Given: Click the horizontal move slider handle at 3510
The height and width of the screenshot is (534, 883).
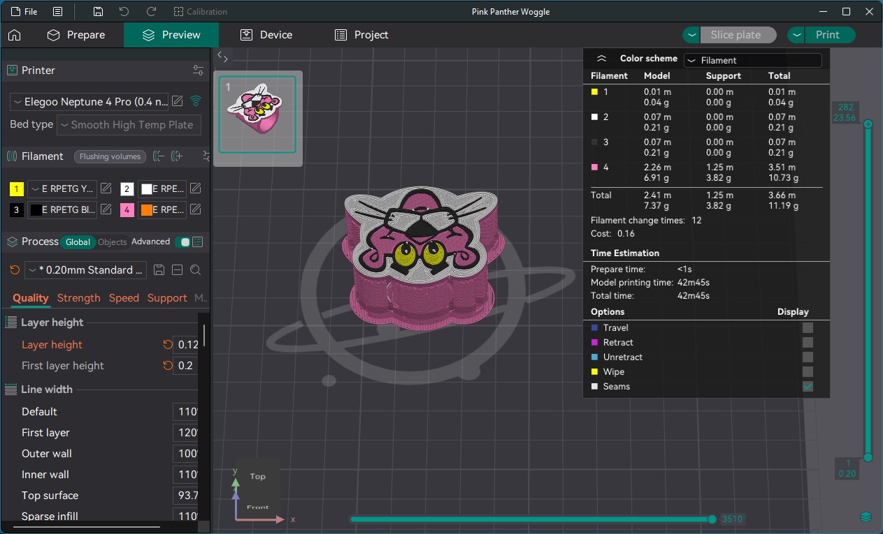Looking at the screenshot, I should [x=712, y=519].
